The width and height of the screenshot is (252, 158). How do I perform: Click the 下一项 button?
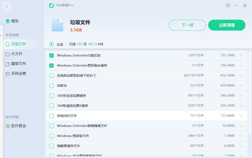[187, 25]
